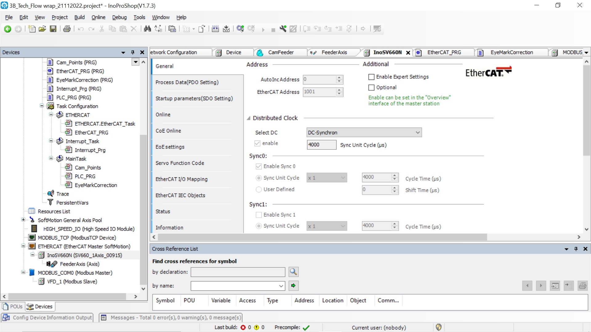Click the Print toolbar icon

(x=67, y=29)
